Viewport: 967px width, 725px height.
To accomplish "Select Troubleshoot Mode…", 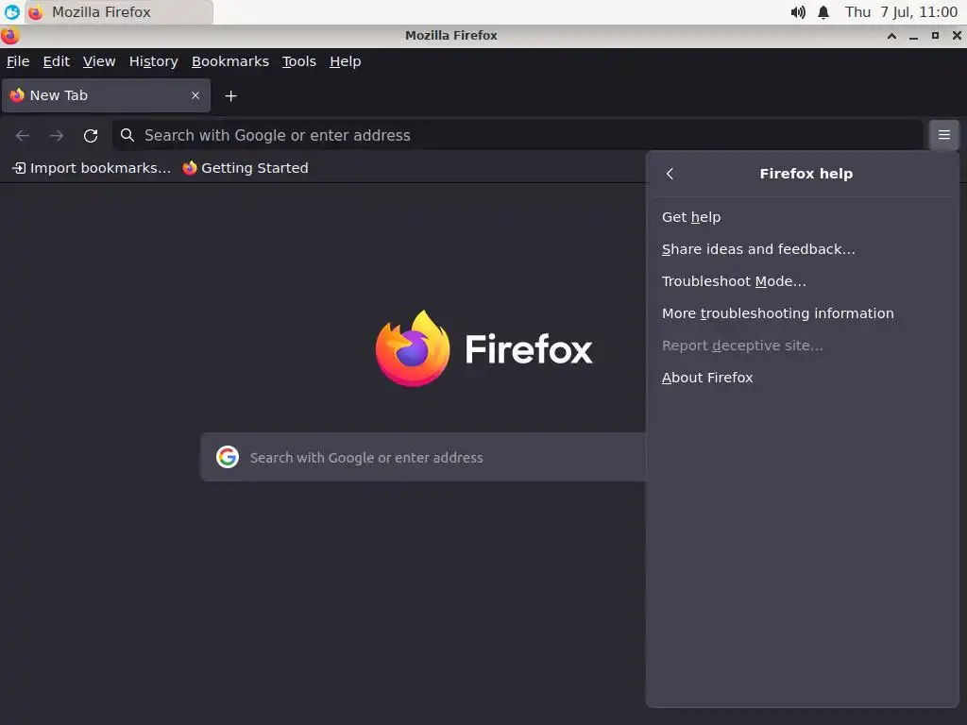I will [803, 281].
